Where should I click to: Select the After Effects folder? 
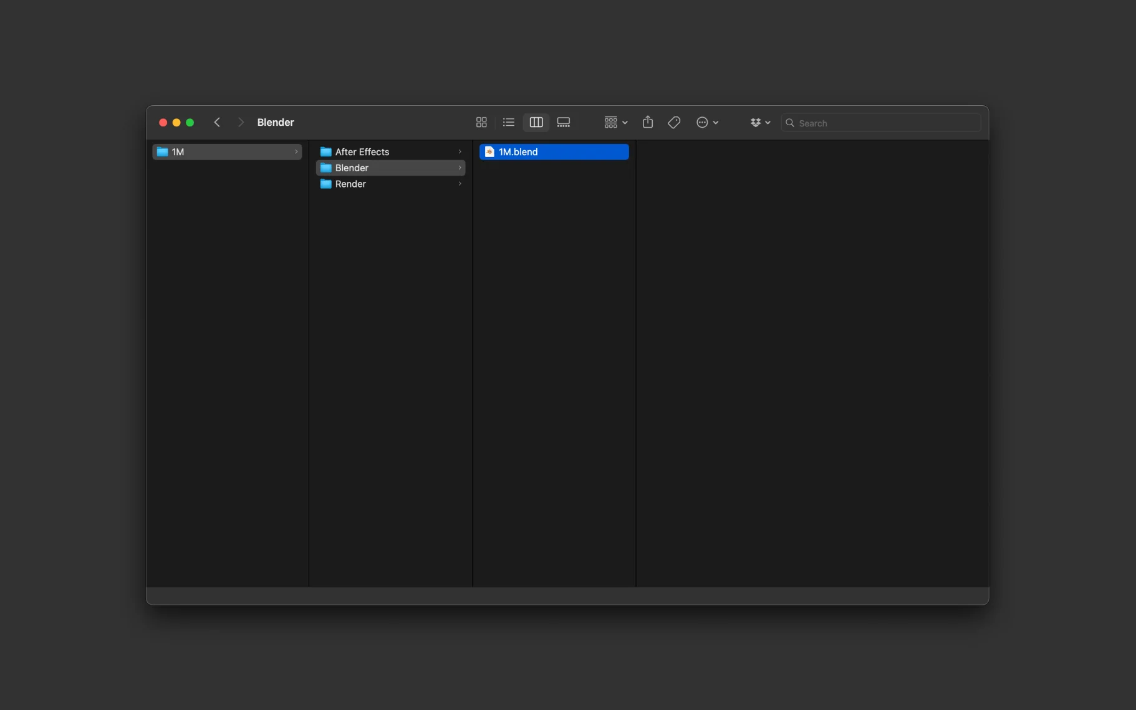coord(363,151)
